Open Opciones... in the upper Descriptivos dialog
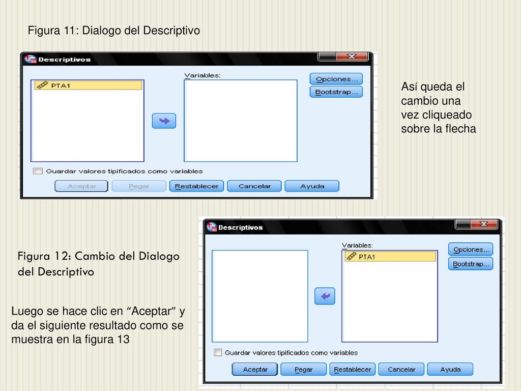521x391 pixels. (336, 79)
